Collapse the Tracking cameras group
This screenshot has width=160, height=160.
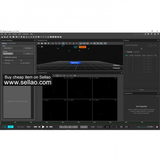tap(125, 52)
